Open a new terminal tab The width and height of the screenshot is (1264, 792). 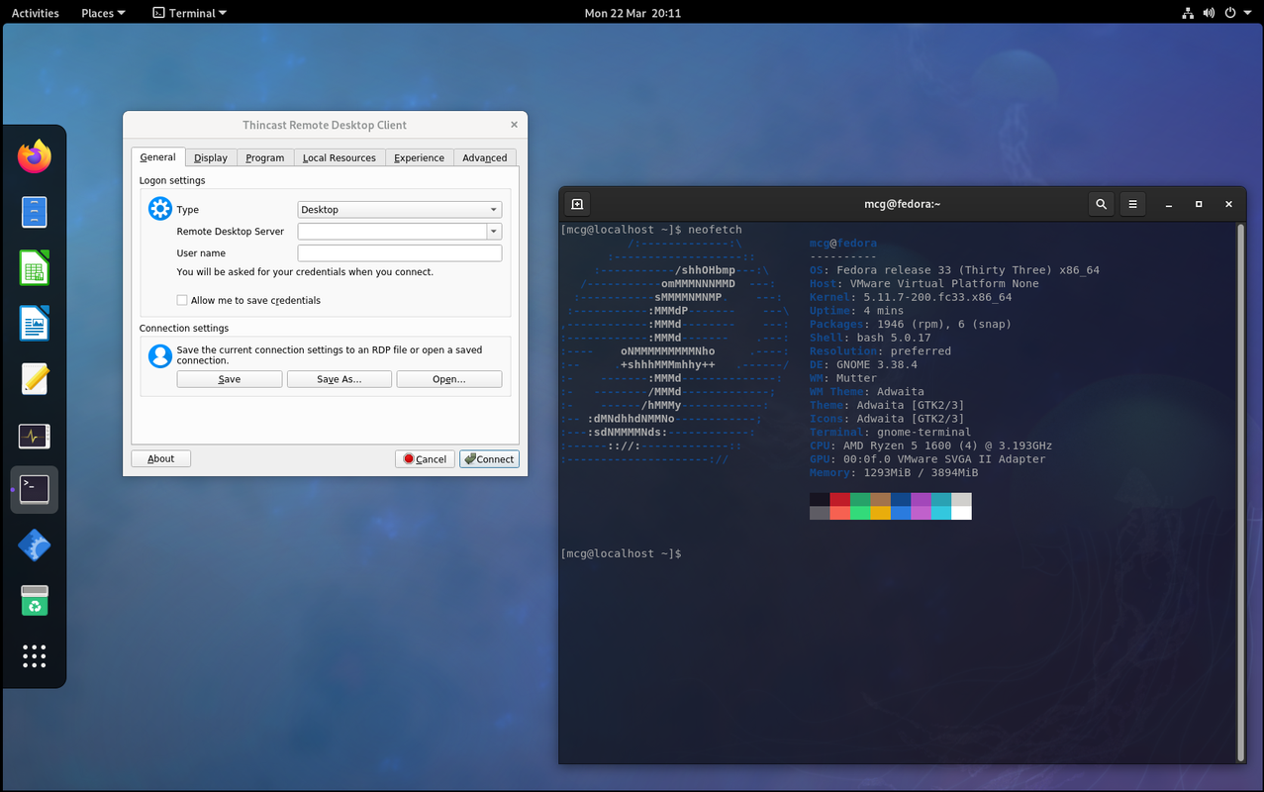(577, 204)
